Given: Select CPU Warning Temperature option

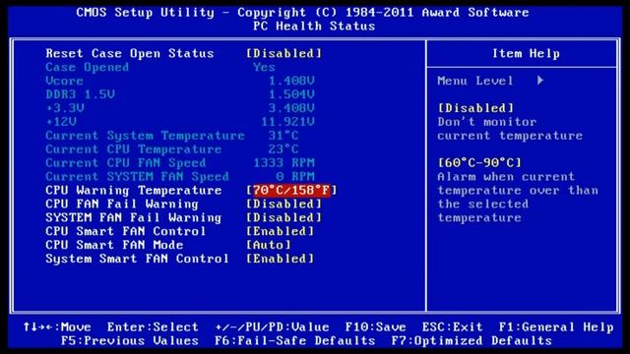Looking at the screenshot, I should (134, 190).
